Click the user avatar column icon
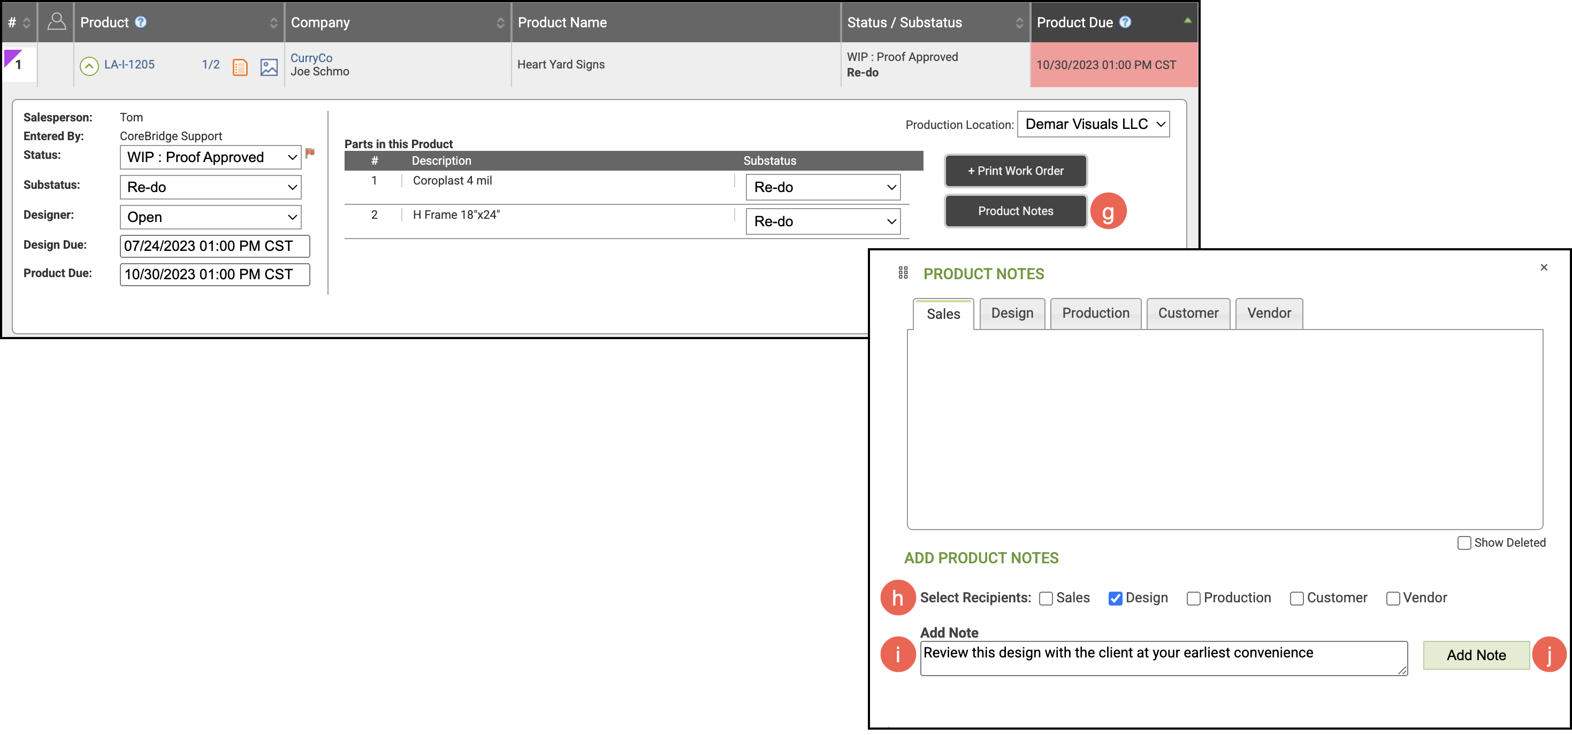This screenshot has width=1572, height=735. point(56,22)
